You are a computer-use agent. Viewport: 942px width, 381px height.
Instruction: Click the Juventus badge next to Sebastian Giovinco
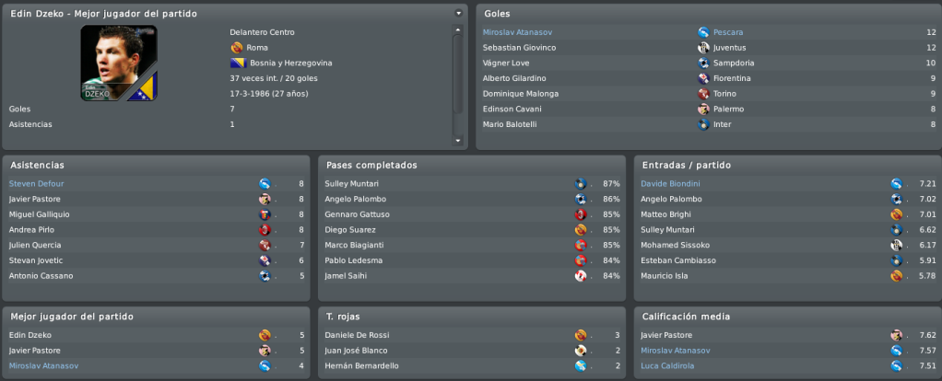703,48
